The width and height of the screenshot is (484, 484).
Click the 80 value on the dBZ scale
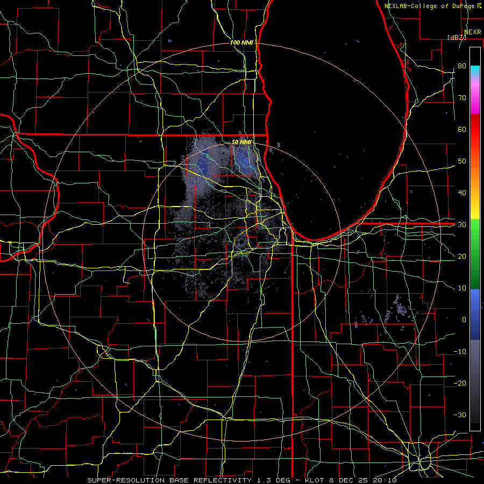coord(462,66)
